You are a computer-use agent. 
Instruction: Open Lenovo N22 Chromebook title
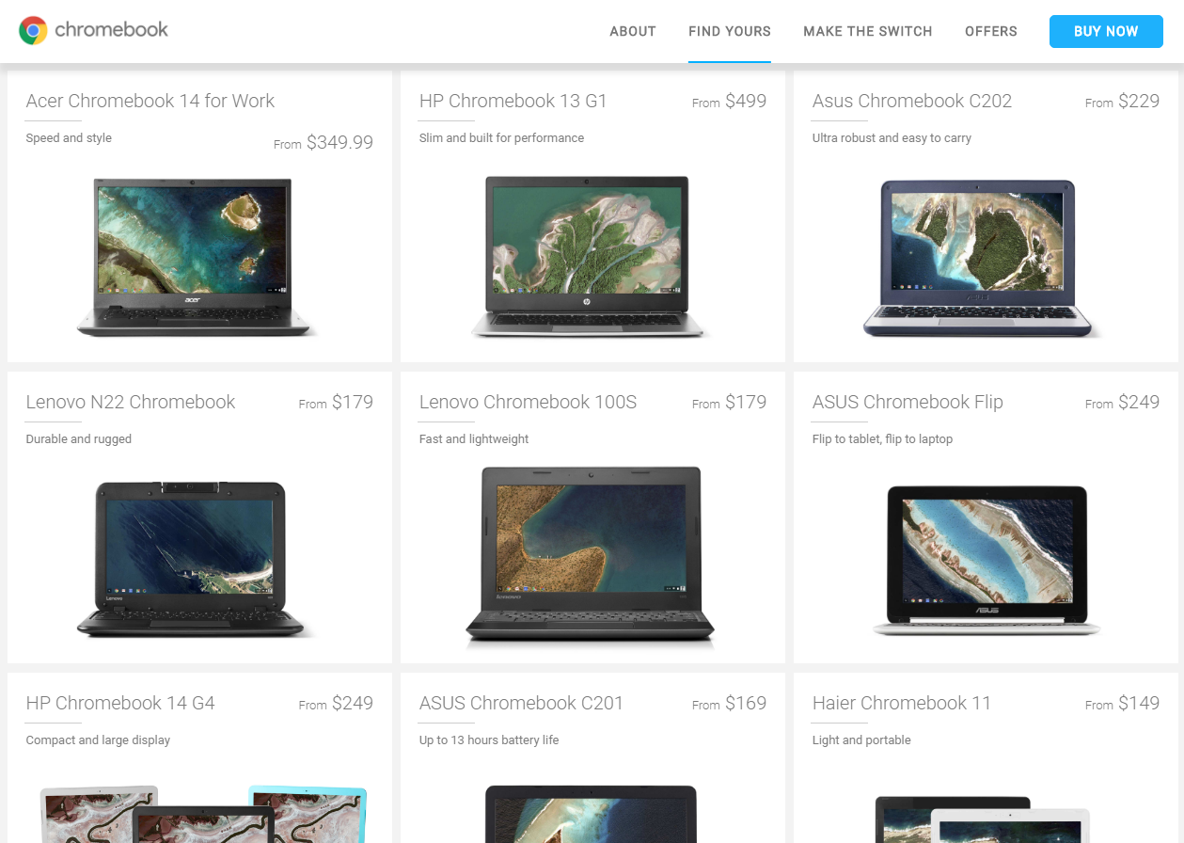131,402
